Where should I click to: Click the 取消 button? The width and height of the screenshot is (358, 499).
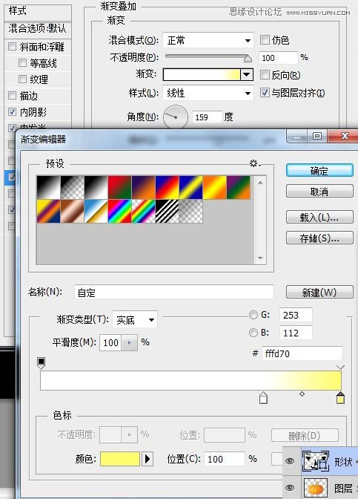coord(319,192)
